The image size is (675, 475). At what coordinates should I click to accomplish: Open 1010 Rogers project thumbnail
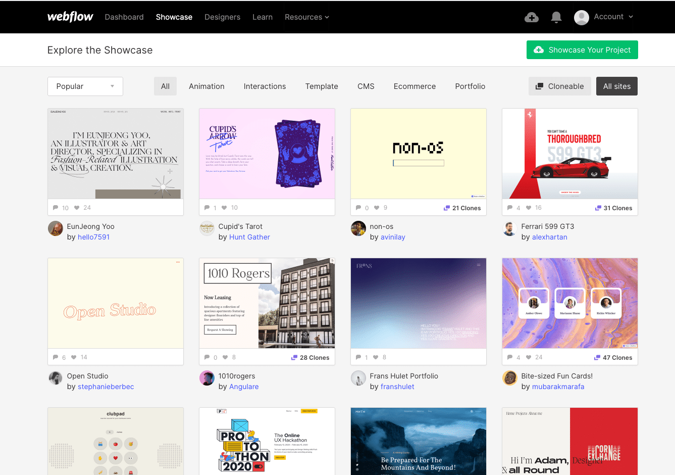267,303
